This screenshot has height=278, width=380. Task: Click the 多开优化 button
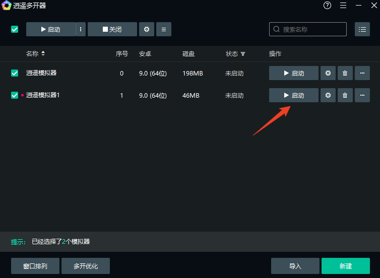coord(86,266)
